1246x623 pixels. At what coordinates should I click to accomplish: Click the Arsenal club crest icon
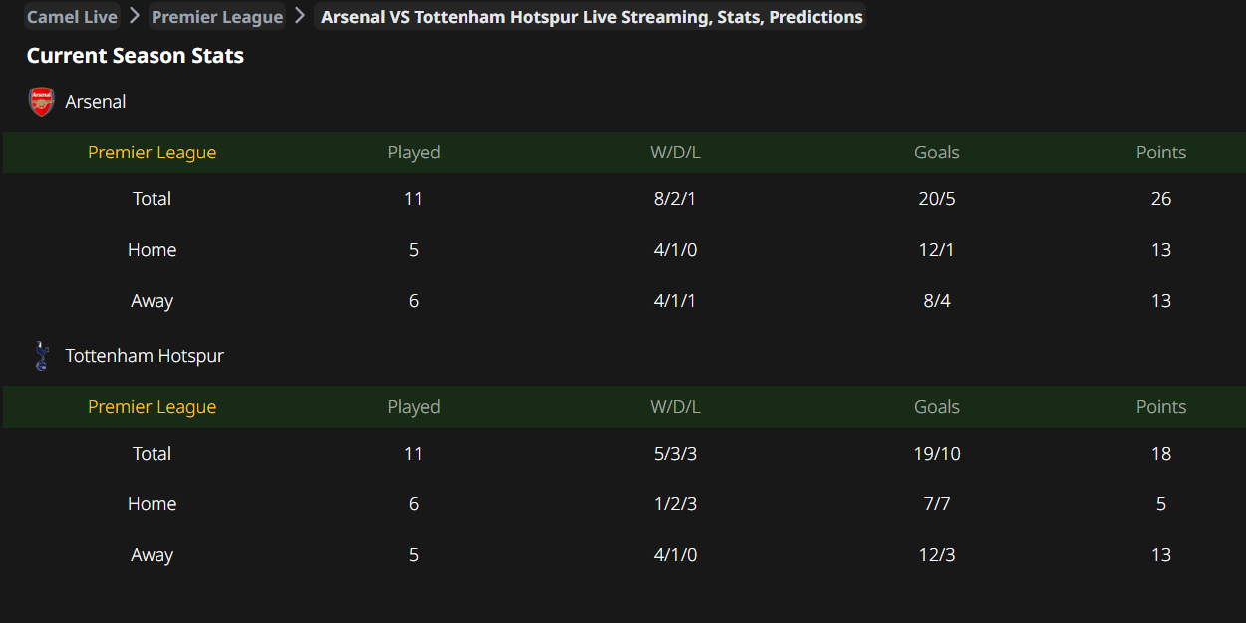point(41,102)
